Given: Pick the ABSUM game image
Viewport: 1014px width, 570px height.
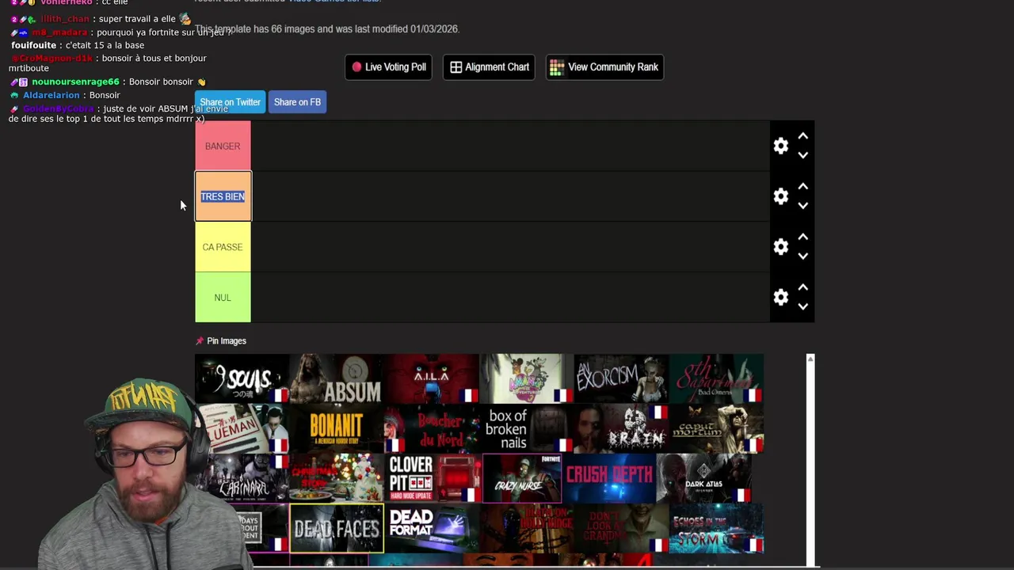Looking at the screenshot, I should 337,378.
